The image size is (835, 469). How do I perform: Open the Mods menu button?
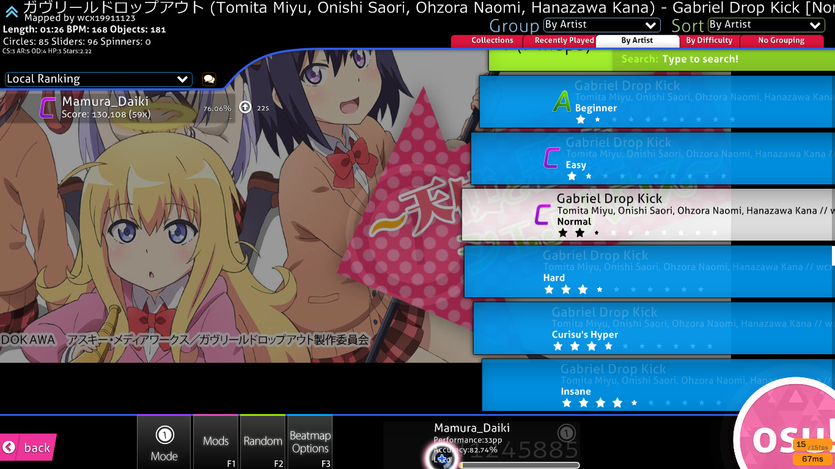[x=216, y=442]
